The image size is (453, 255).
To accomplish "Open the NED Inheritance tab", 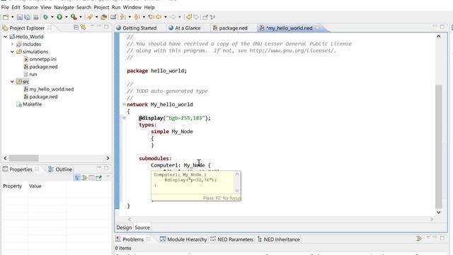I will [282, 239].
